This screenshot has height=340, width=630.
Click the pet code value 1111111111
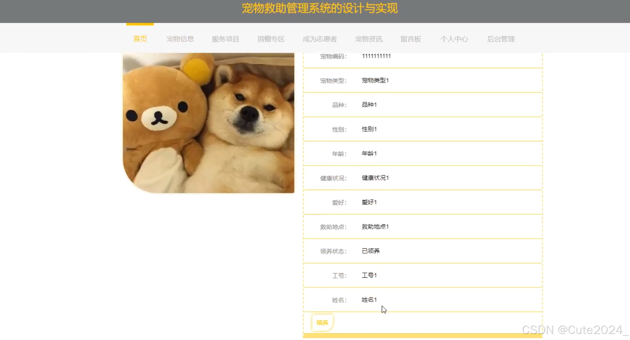click(x=376, y=56)
